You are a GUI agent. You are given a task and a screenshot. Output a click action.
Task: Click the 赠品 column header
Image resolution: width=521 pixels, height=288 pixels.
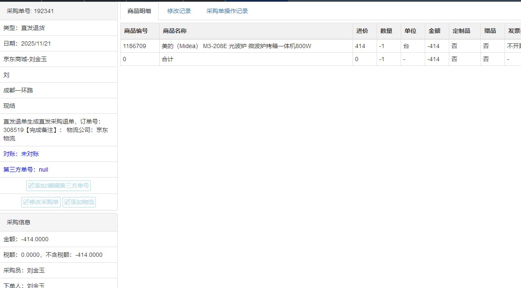[x=490, y=31]
